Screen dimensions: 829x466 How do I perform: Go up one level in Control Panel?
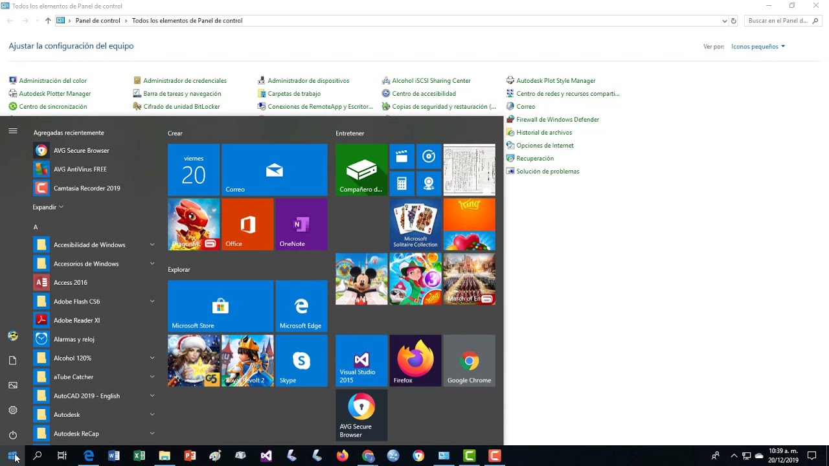click(x=48, y=21)
